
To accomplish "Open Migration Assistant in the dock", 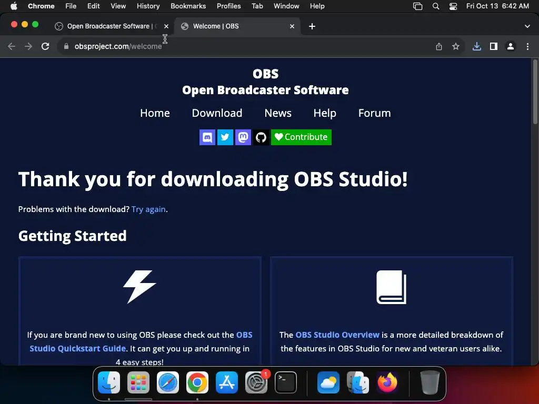I will point(358,382).
